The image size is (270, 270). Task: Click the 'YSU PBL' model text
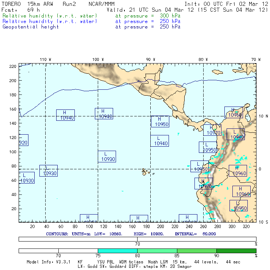tap(105, 262)
